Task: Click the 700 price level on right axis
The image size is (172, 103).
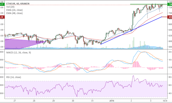Action: [170, 13]
